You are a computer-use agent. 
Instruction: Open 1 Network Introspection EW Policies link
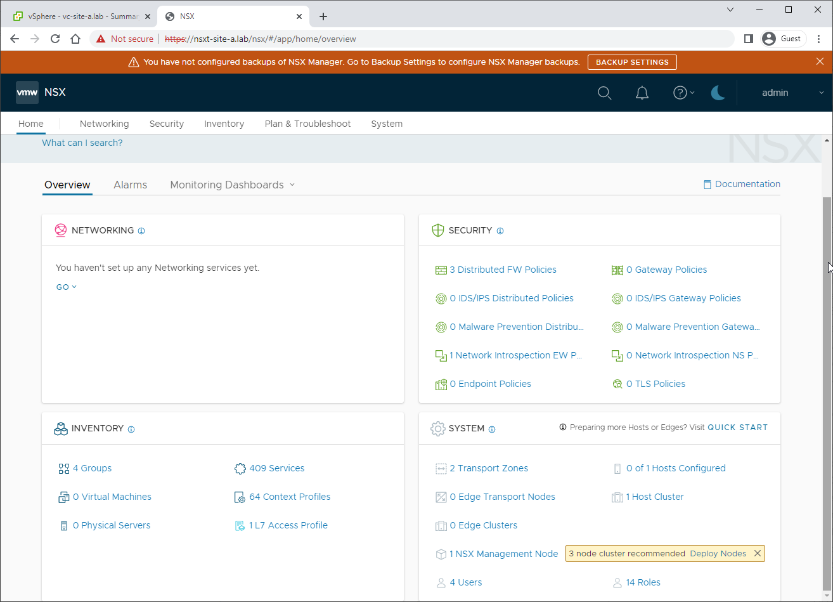(515, 356)
